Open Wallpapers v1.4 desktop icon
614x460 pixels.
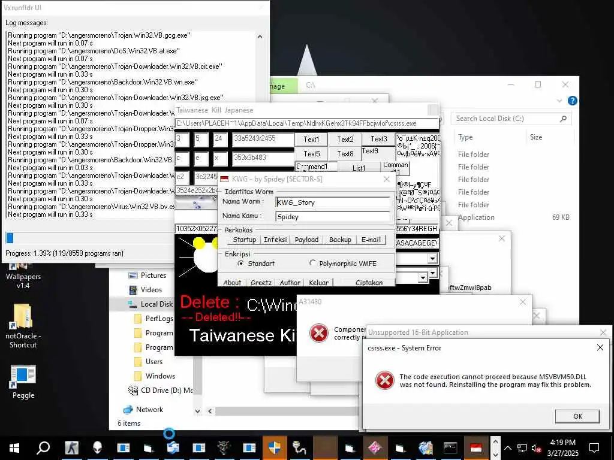point(23,276)
